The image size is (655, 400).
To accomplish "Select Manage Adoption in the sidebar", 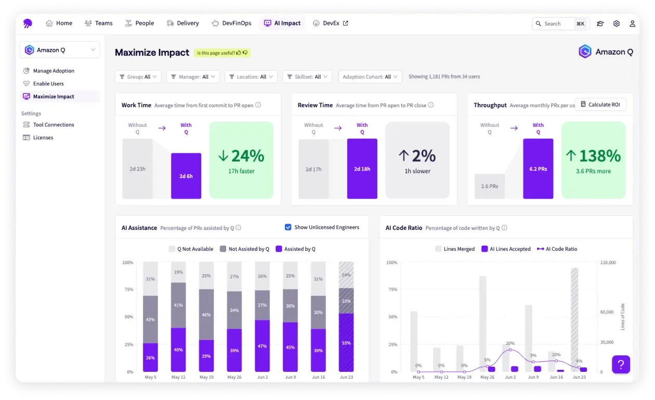I will tap(54, 71).
